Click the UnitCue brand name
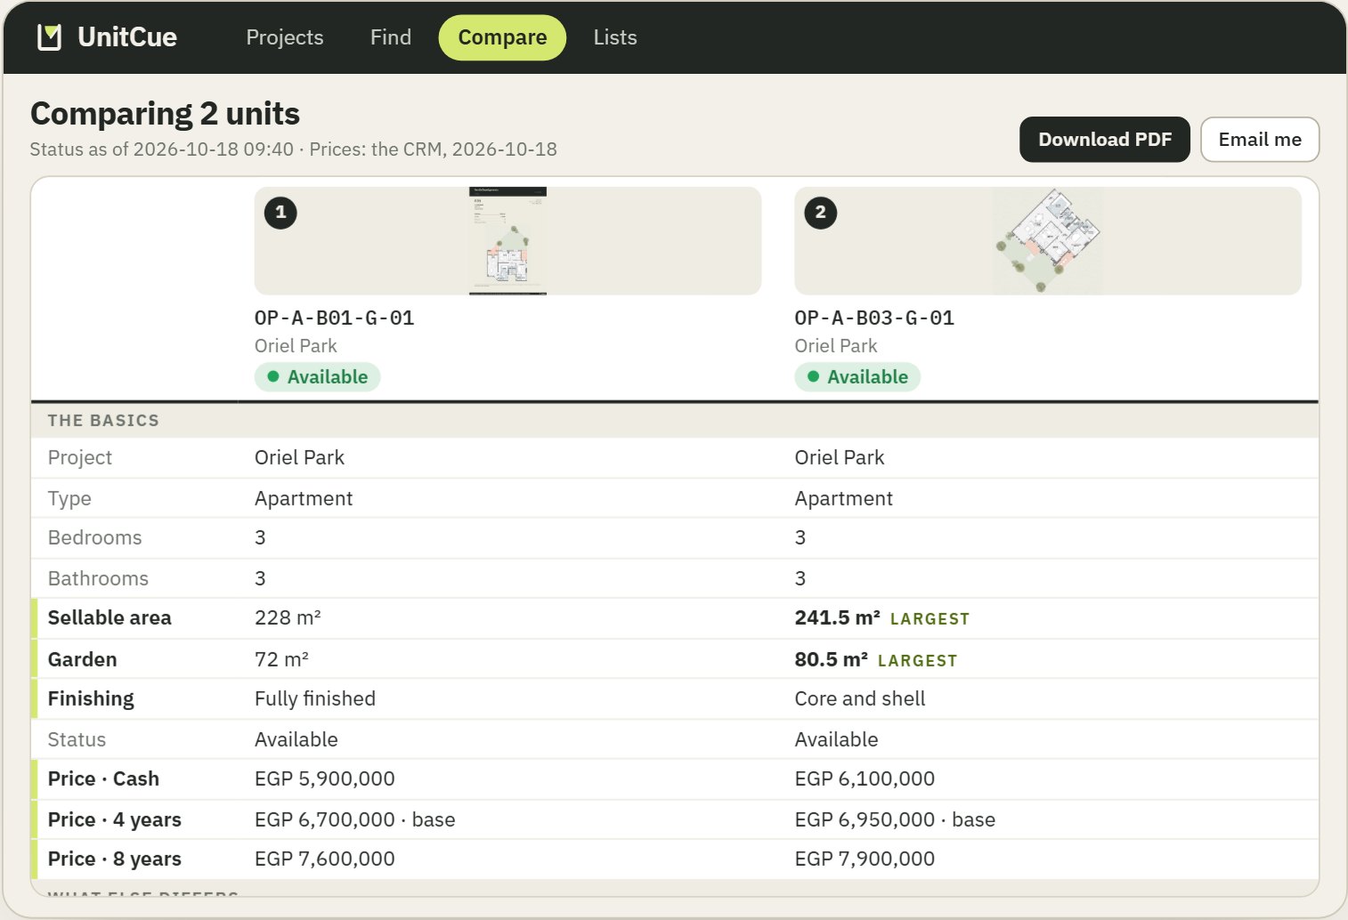The height and width of the screenshot is (920, 1348). [127, 37]
